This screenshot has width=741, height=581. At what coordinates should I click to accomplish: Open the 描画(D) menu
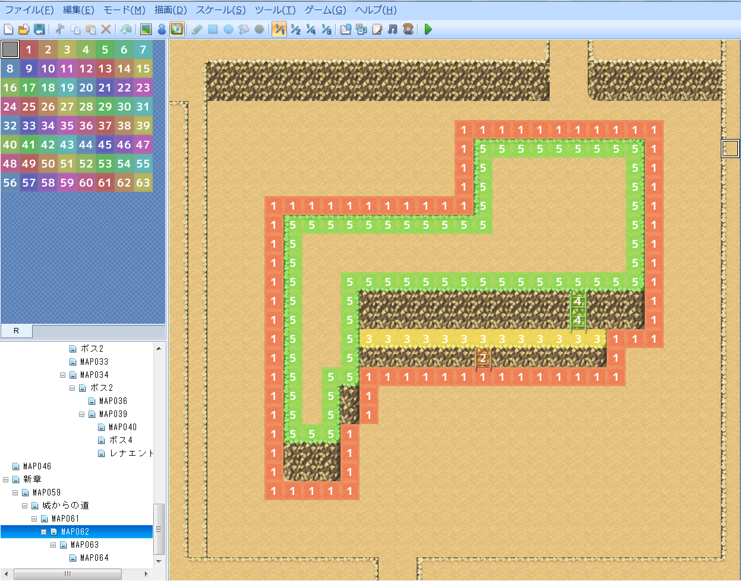coord(171,10)
